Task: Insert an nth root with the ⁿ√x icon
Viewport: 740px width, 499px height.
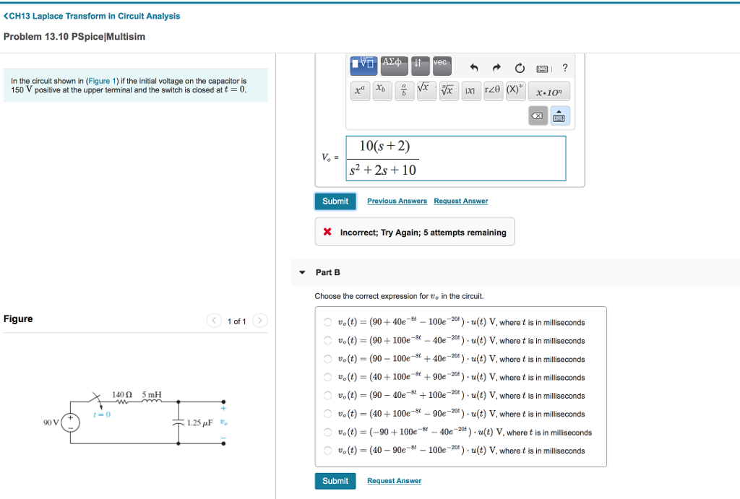Action: point(448,90)
